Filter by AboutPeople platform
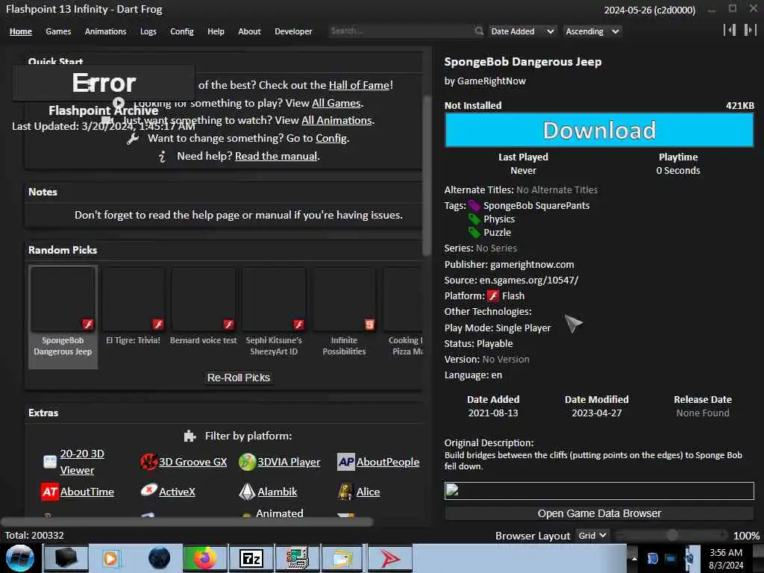Viewport: 764px width, 573px height. (388, 462)
